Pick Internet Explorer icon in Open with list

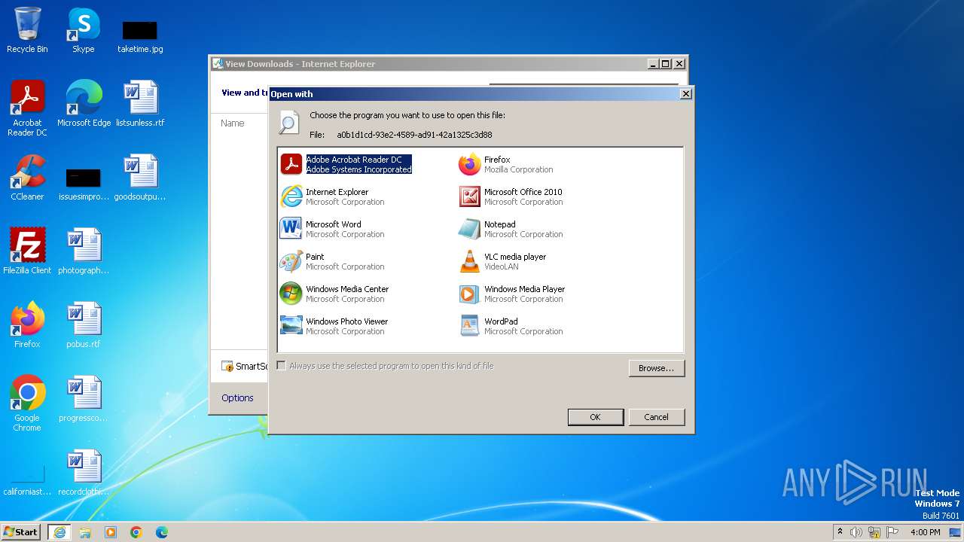[x=291, y=196]
